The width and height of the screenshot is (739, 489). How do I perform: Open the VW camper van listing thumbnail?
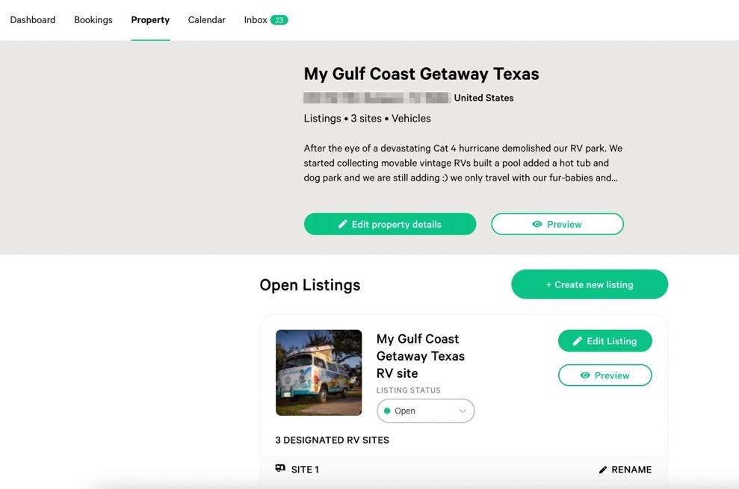coord(318,373)
